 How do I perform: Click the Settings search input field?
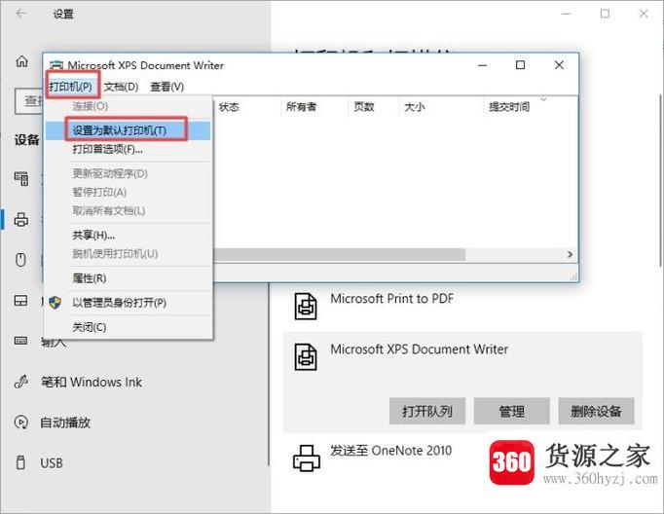click(x=29, y=101)
